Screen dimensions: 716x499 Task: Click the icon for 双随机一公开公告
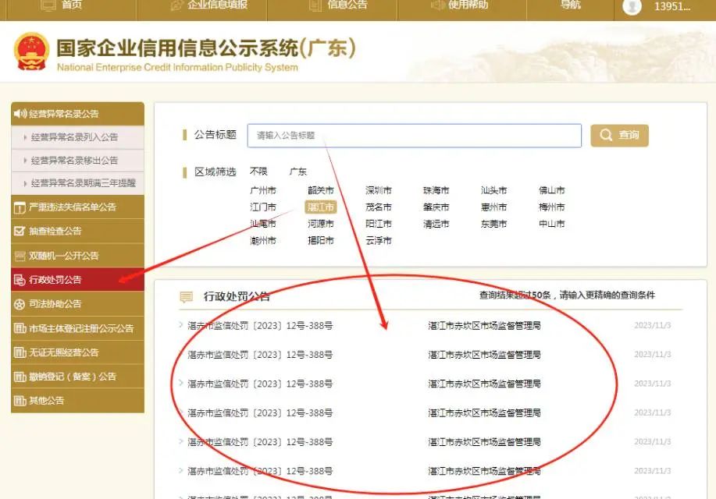tap(20, 256)
